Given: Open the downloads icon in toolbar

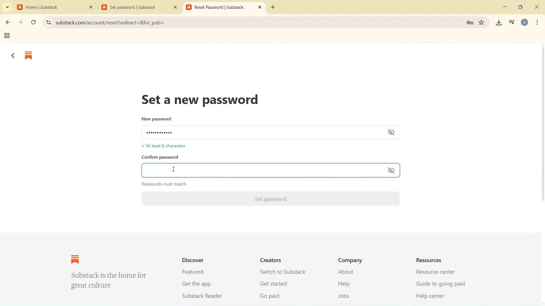Looking at the screenshot, I should (x=499, y=22).
